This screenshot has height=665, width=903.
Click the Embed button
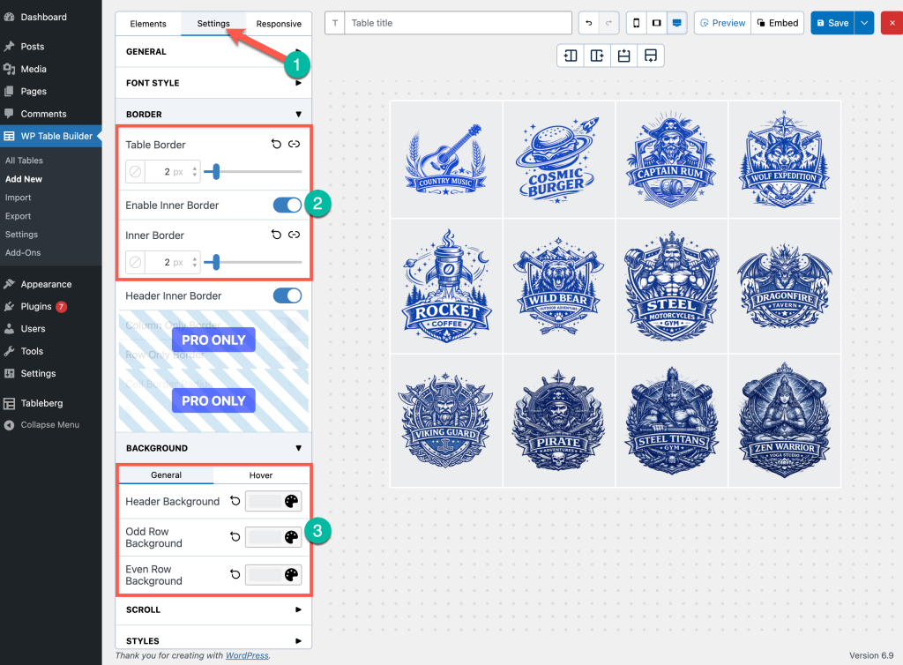(x=777, y=23)
